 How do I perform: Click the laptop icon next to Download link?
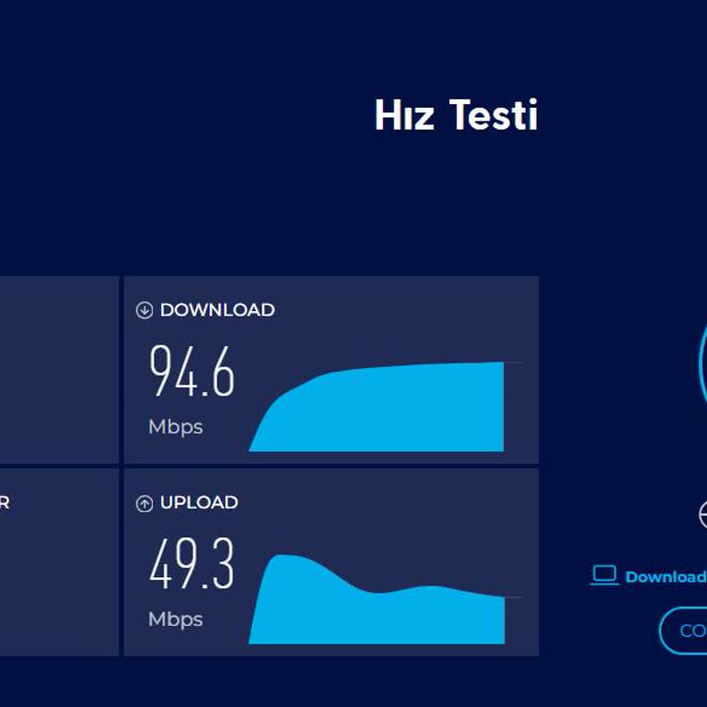[x=604, y=574]
